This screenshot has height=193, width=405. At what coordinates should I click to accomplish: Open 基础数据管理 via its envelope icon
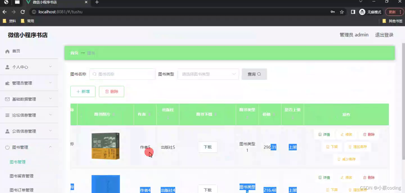(7, 99)
